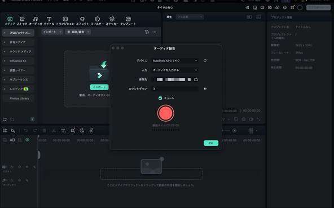
Task: Choose the timeline select tool icon
Action: [13, 131]
